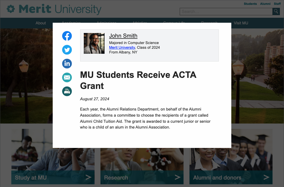This screenshot has width=284, height=187.
Task: Share the article on LinkedIn
Action: click(x=67, y=63)
